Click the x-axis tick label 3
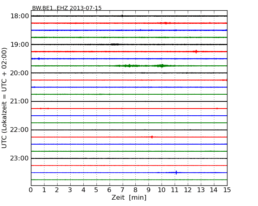 pyautogui.click(x=70, y=190)
